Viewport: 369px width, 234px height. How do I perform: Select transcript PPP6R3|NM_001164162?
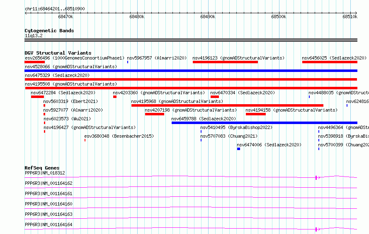[x=49, y=183]
